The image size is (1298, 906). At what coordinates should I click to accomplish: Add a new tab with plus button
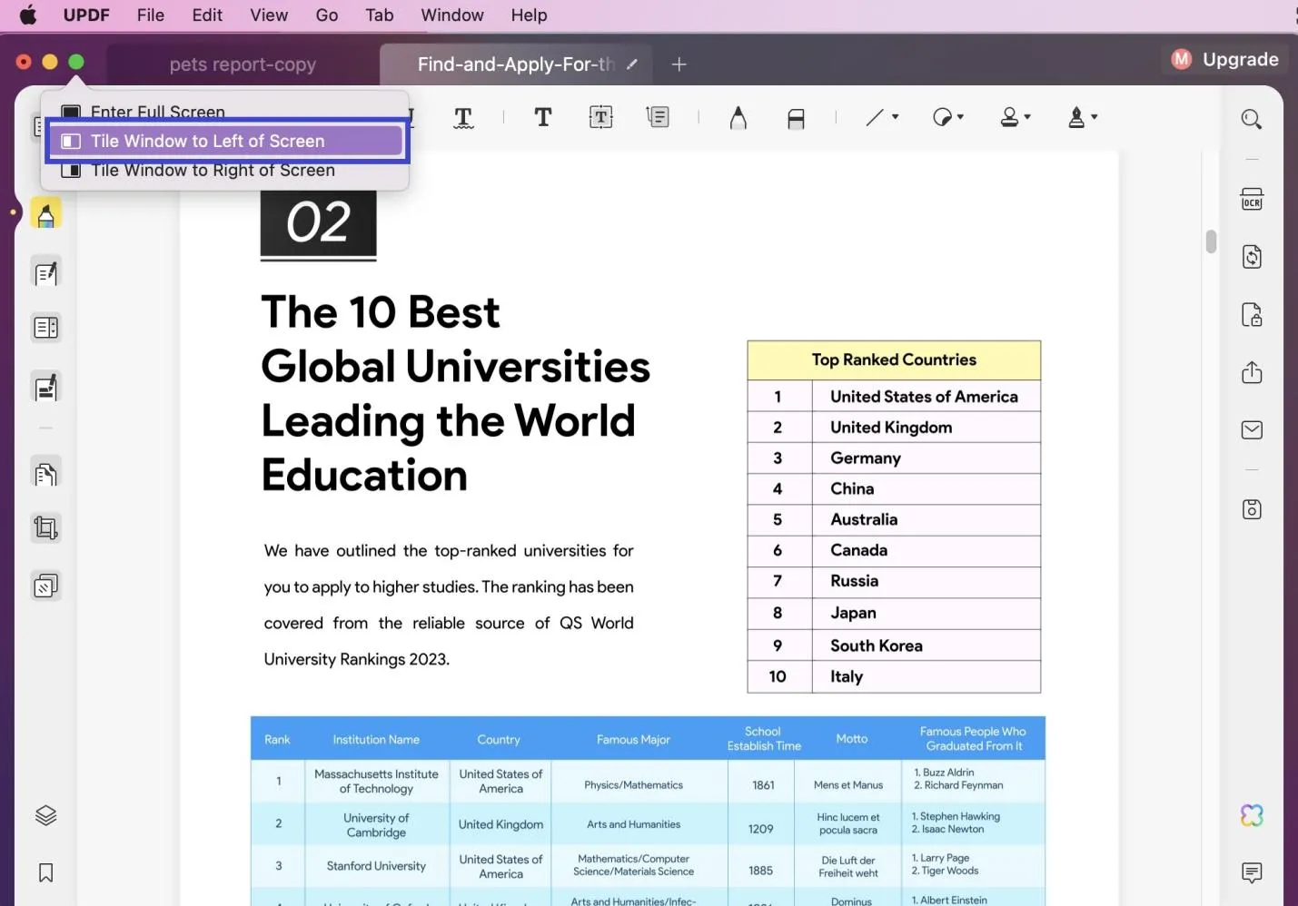679,64
